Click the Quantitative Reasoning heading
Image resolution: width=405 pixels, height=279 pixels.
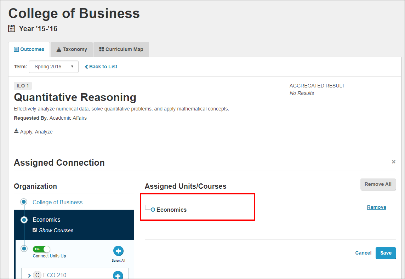pyautogui.click(x=75, y=97)
